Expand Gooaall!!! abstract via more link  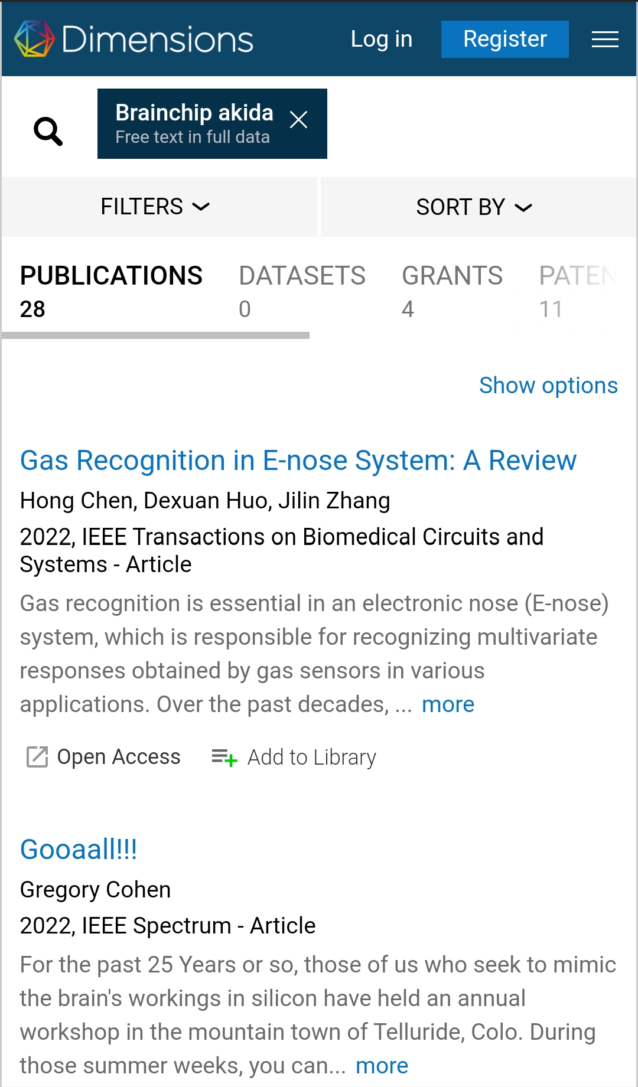click(x=382, y=1066)
